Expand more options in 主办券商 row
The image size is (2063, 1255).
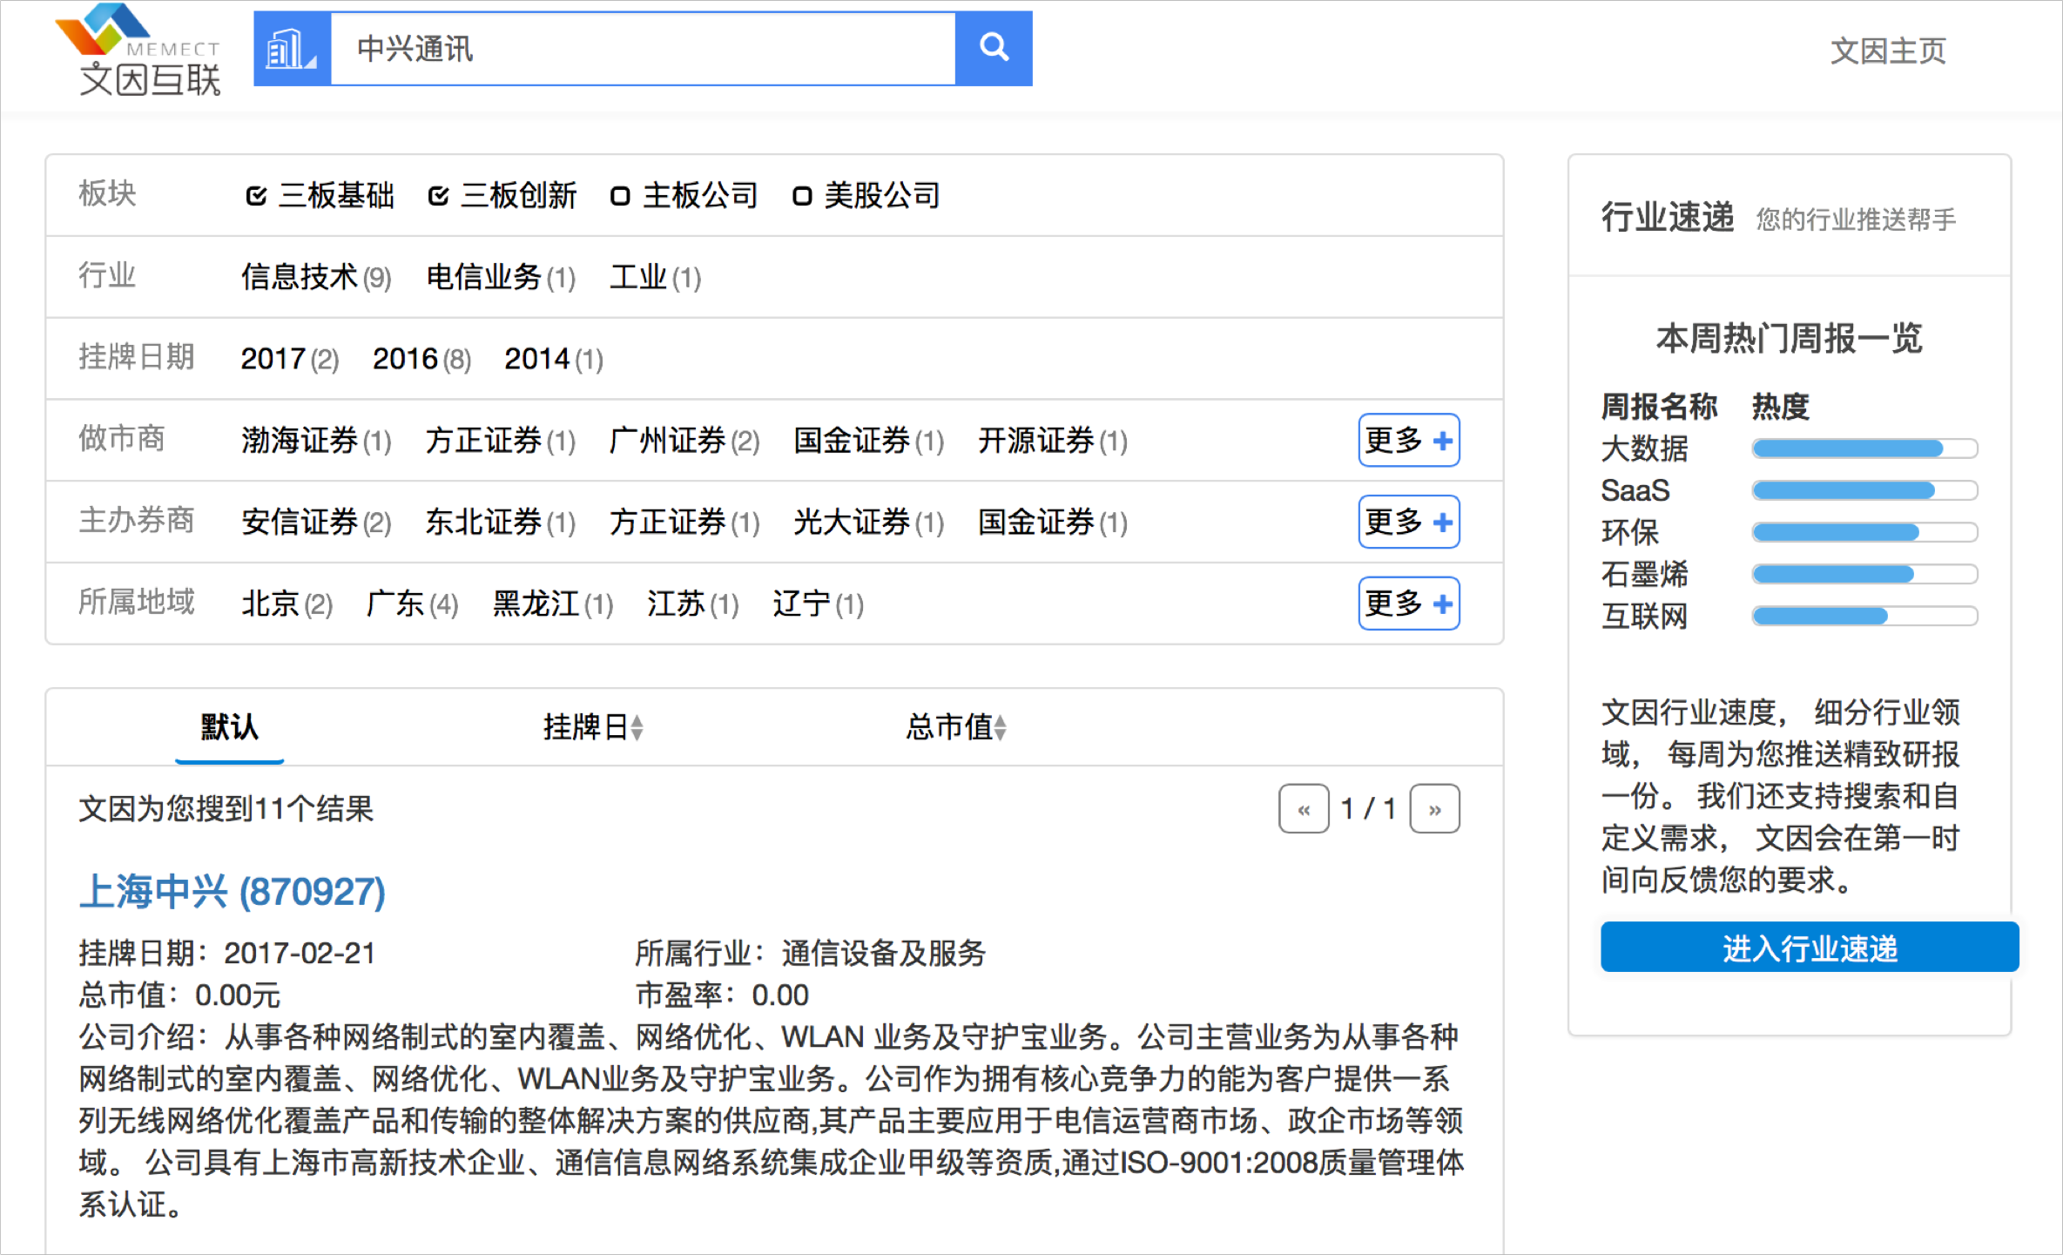click(1408, 522)
